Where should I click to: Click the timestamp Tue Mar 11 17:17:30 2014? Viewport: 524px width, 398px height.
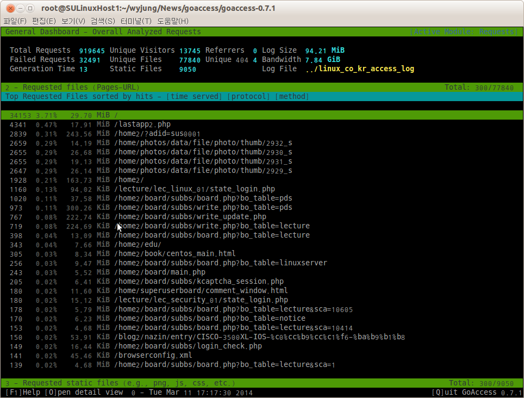(201, 393)
